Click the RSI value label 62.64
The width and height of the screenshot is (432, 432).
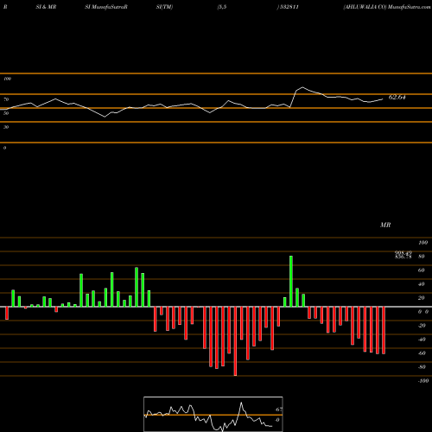click(x=397, y=98)
